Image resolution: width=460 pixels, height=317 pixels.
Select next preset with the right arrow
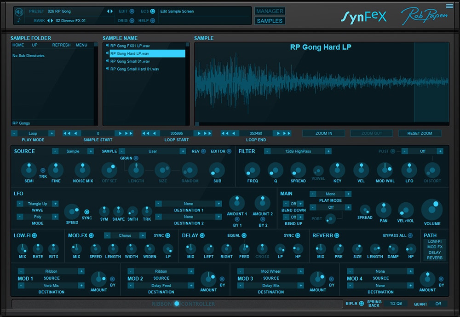pos(111,11)
